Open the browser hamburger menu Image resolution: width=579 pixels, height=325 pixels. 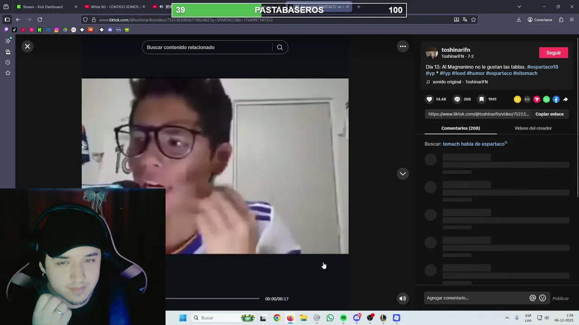(x=572, y=19)
